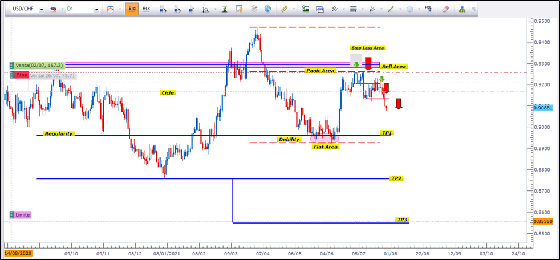Click the 0.9500 price axis value
The width and height of the screenshot is (560, 260).
tap(542, 22)
